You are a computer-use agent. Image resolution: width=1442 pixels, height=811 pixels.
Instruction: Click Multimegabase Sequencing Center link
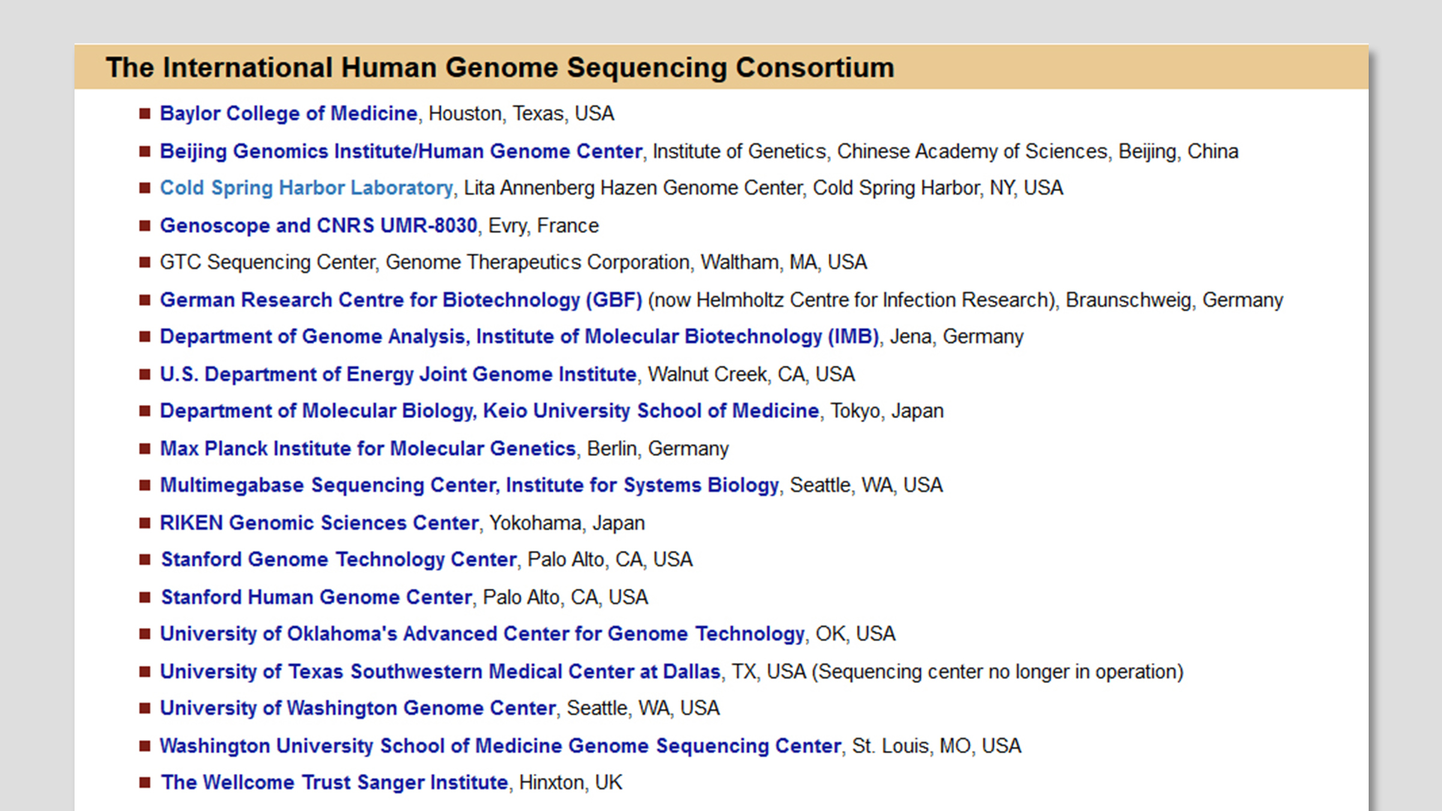(x=469, y=485)
